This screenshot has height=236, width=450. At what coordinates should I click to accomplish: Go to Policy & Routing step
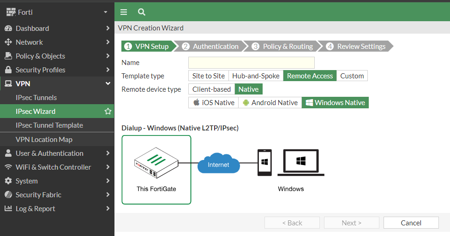tap(282, 46)
